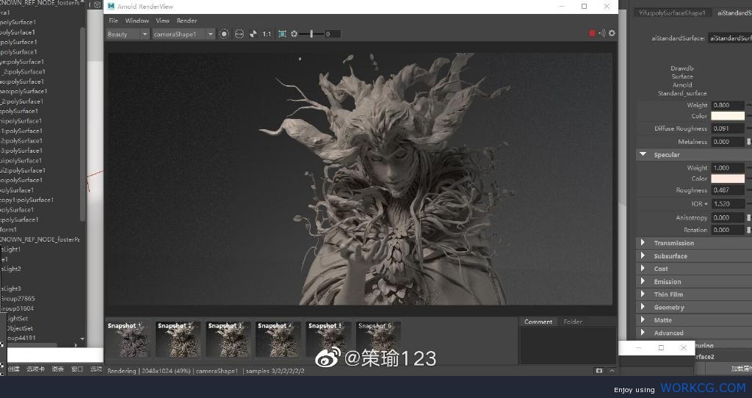Set view to 1:1 real size
Viewport: 752px width, 398px height.
point(267,34)
